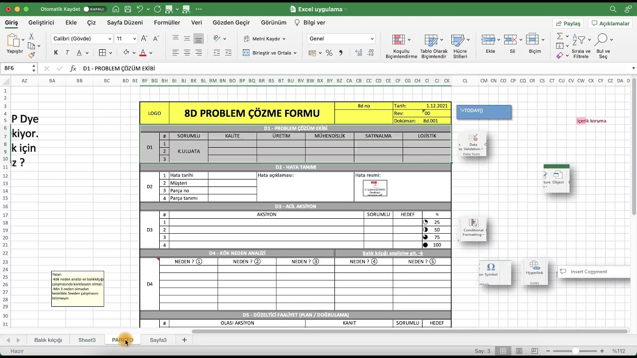Click the Format Painter brush icon
The width and height of the screenshot is (637, 358).
(x=31, y=55)
